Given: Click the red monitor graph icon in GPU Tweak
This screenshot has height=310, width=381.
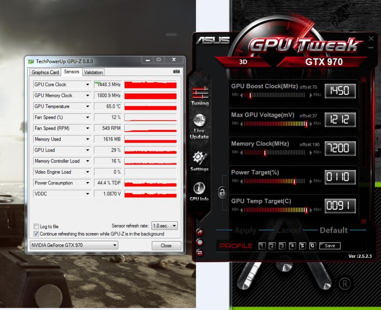Looking at the screenshot, I should (x=200, y=253).
